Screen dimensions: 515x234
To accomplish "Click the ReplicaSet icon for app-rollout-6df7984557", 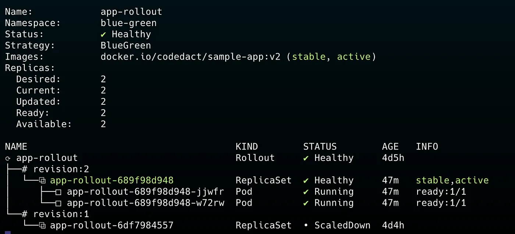I will 42,226.
